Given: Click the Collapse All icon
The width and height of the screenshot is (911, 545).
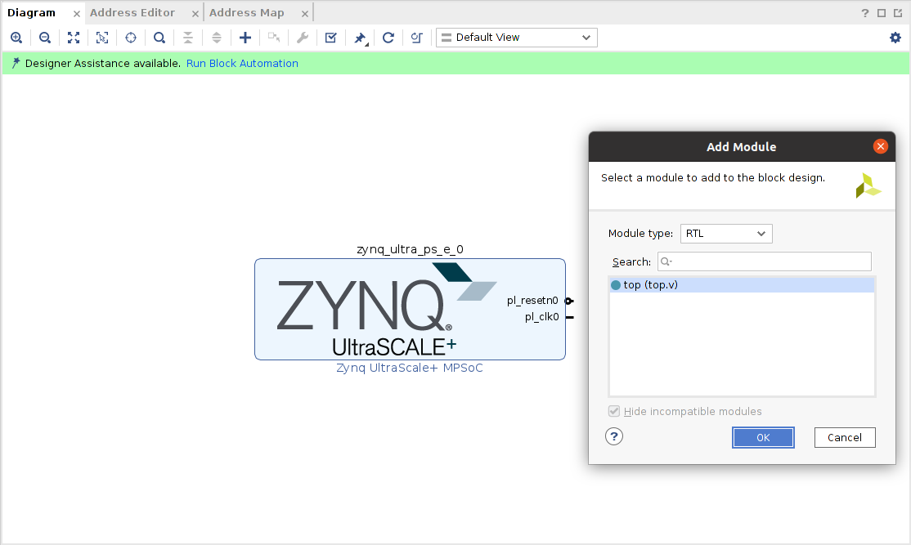Looking at the screenshot, I should (x=187, y=38).
